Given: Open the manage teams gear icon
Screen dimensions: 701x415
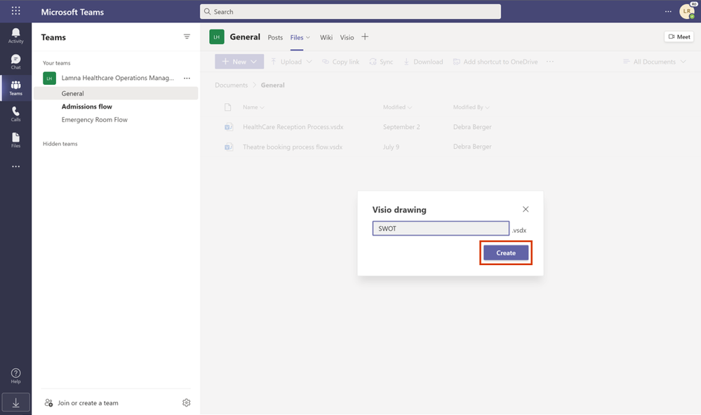Looking at the screenshot, I should click(x=186, y=402).
